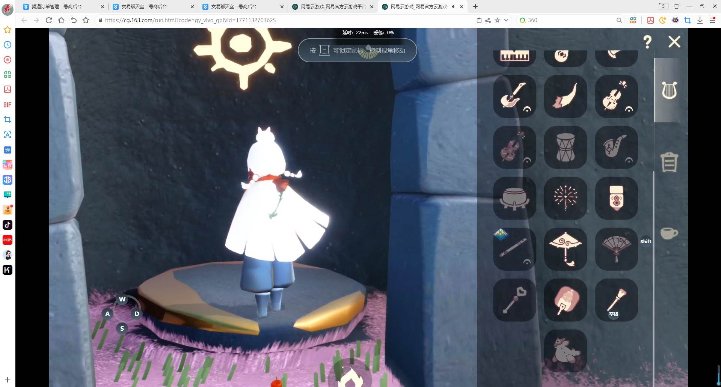
Task: Select the violin instrument icon
Action: click(616, 96)
